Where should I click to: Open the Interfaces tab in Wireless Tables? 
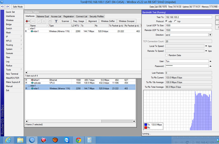(x=30, y=16)
